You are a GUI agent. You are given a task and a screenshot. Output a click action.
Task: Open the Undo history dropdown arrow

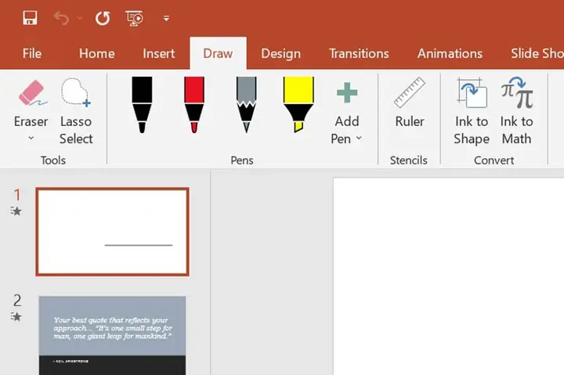click(80, 18)
